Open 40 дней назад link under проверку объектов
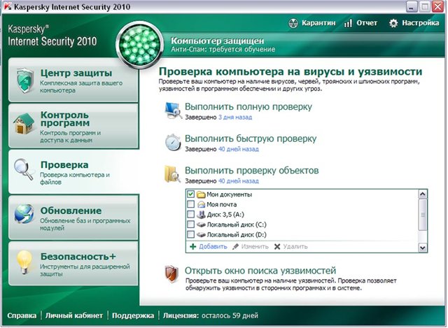Viewport: 448px width, 328px height. (x=239, y=181)
